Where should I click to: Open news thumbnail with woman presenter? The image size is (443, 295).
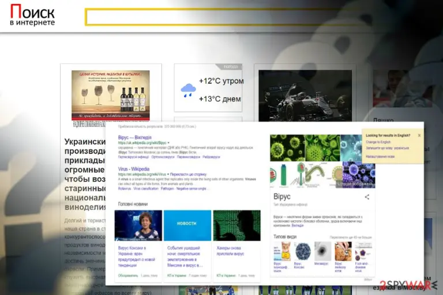(138, 225)
